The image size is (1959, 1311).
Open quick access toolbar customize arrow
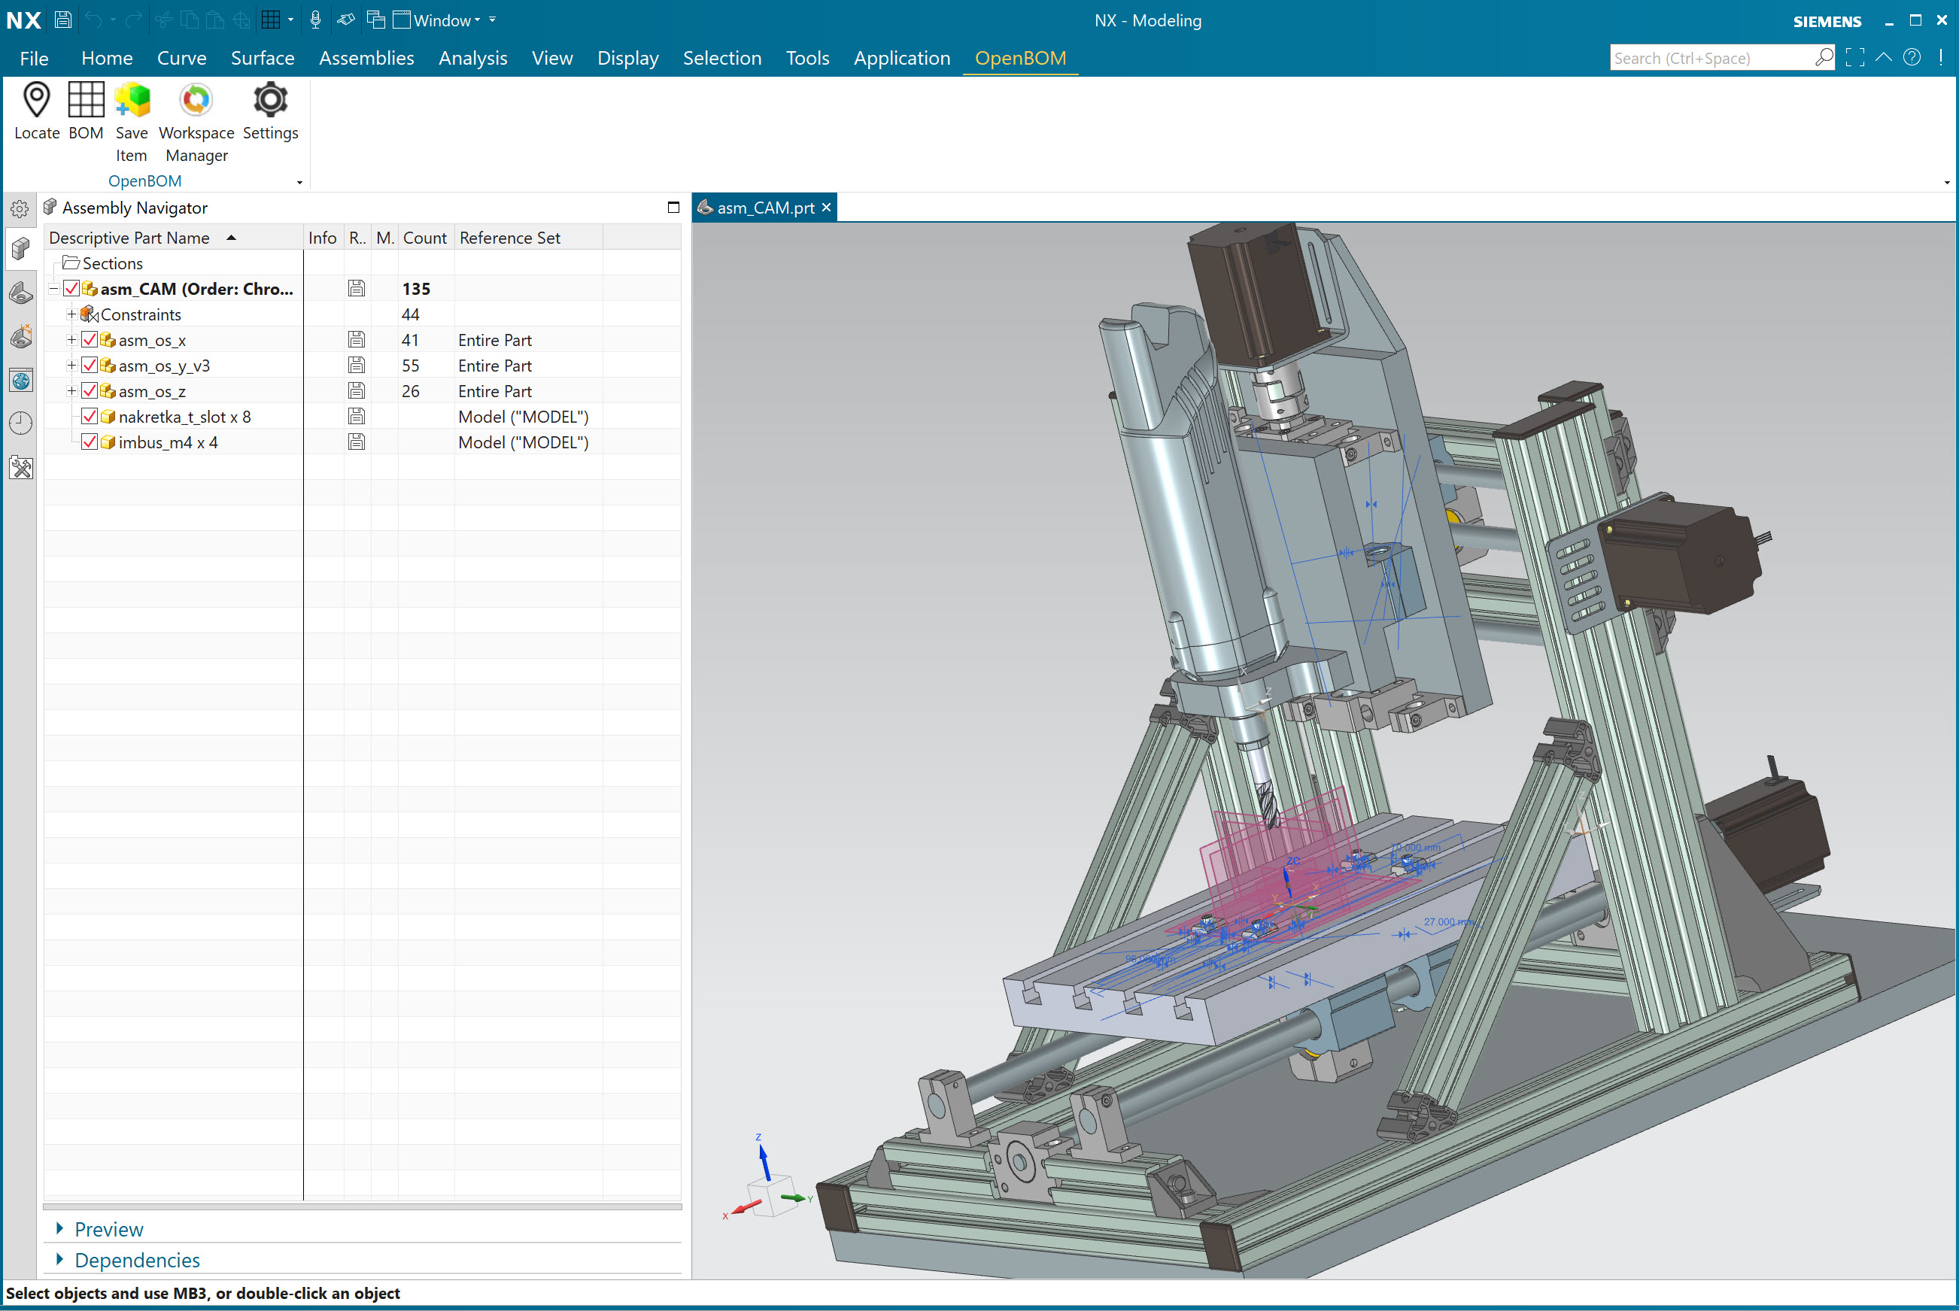(x=493, y=20)
